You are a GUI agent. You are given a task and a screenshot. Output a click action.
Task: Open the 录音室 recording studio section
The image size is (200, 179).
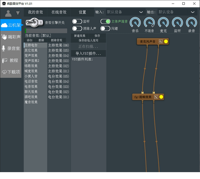(x=11, y=48)
